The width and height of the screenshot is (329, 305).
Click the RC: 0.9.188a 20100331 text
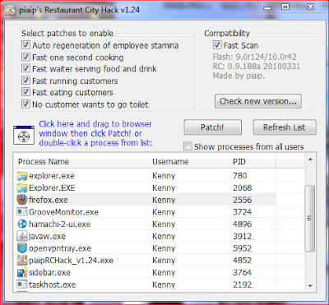click(x=257, y=67)
